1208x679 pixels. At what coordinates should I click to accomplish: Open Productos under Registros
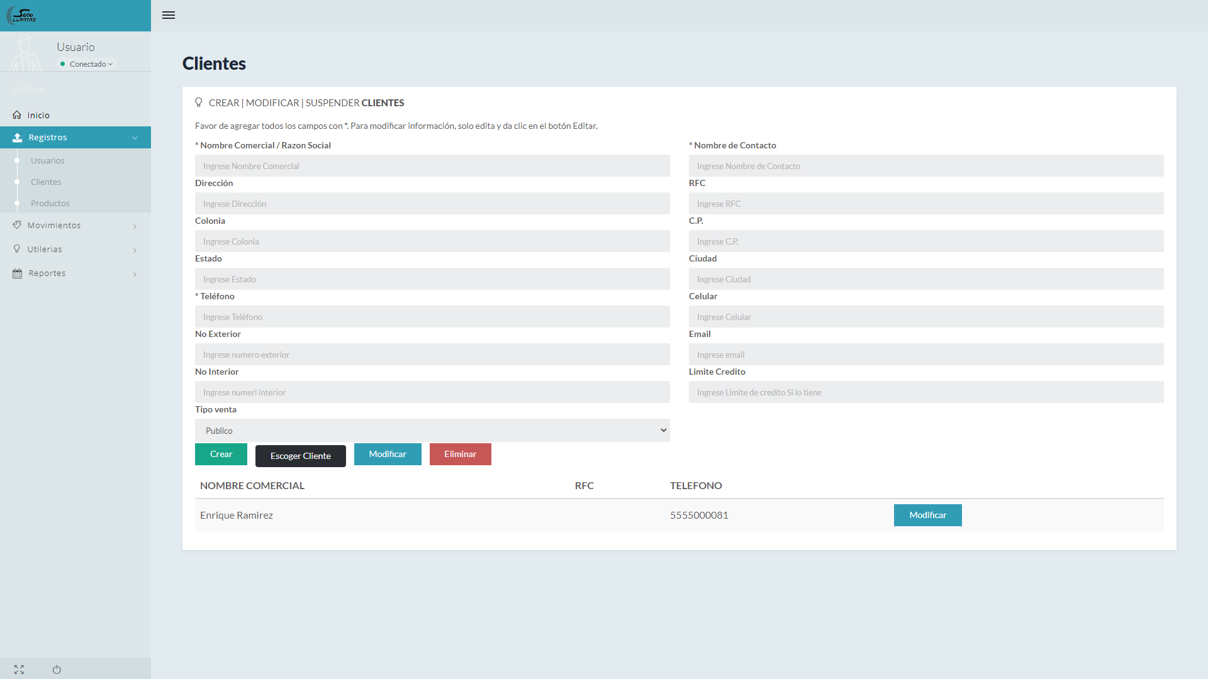click(50, 204)
